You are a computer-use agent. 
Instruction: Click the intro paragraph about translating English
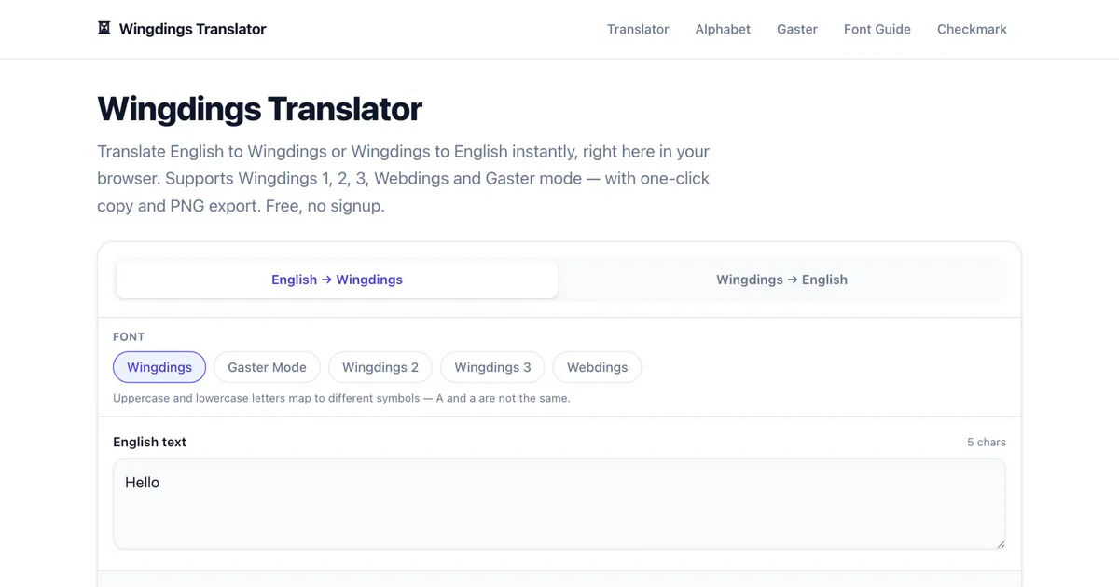404,178
